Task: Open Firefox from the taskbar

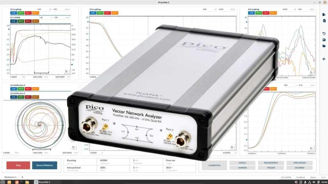Action: coord(17,182)
